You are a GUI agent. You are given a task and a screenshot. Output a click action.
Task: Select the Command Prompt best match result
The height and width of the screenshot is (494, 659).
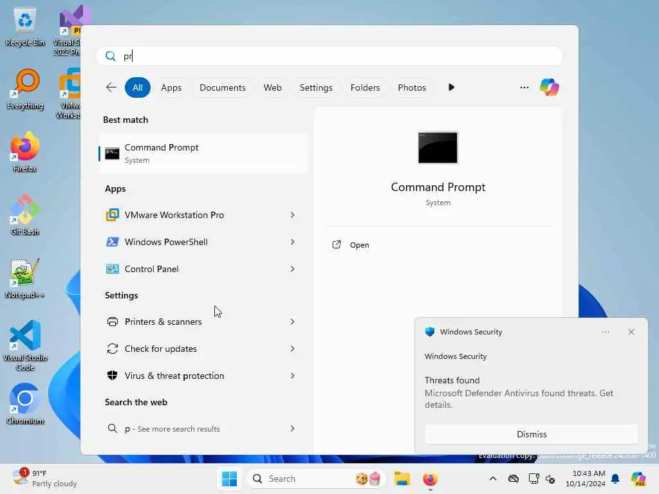click(x=203, y=154)
